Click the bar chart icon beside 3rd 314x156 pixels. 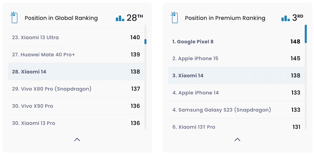[x=285, y=18]
